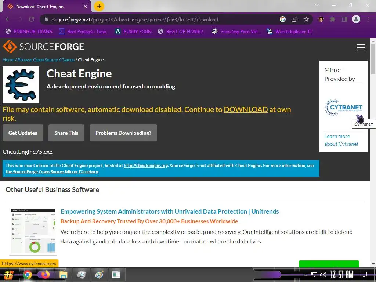
Task: Open File Explorer from taskbar
Action: [x=63, y=275]
